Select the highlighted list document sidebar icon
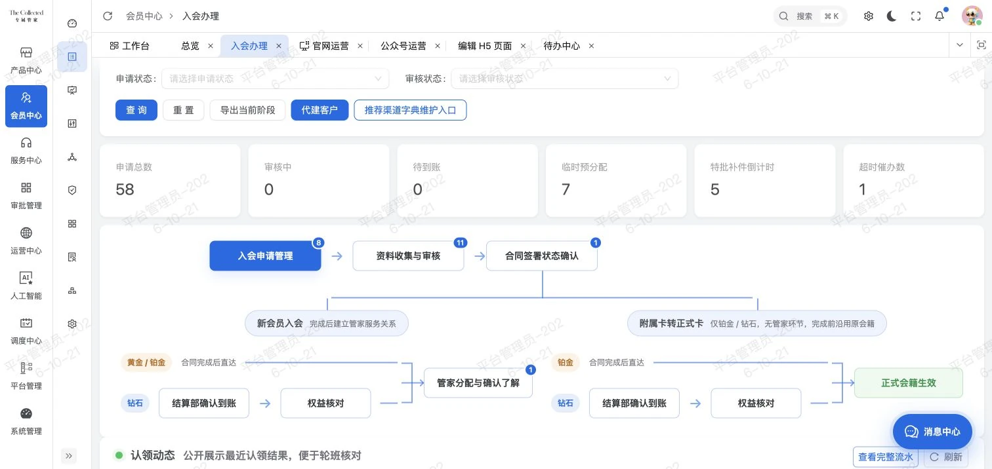Image resolution: width=992 pixels, height=469 pixels. tap(72, 57)
